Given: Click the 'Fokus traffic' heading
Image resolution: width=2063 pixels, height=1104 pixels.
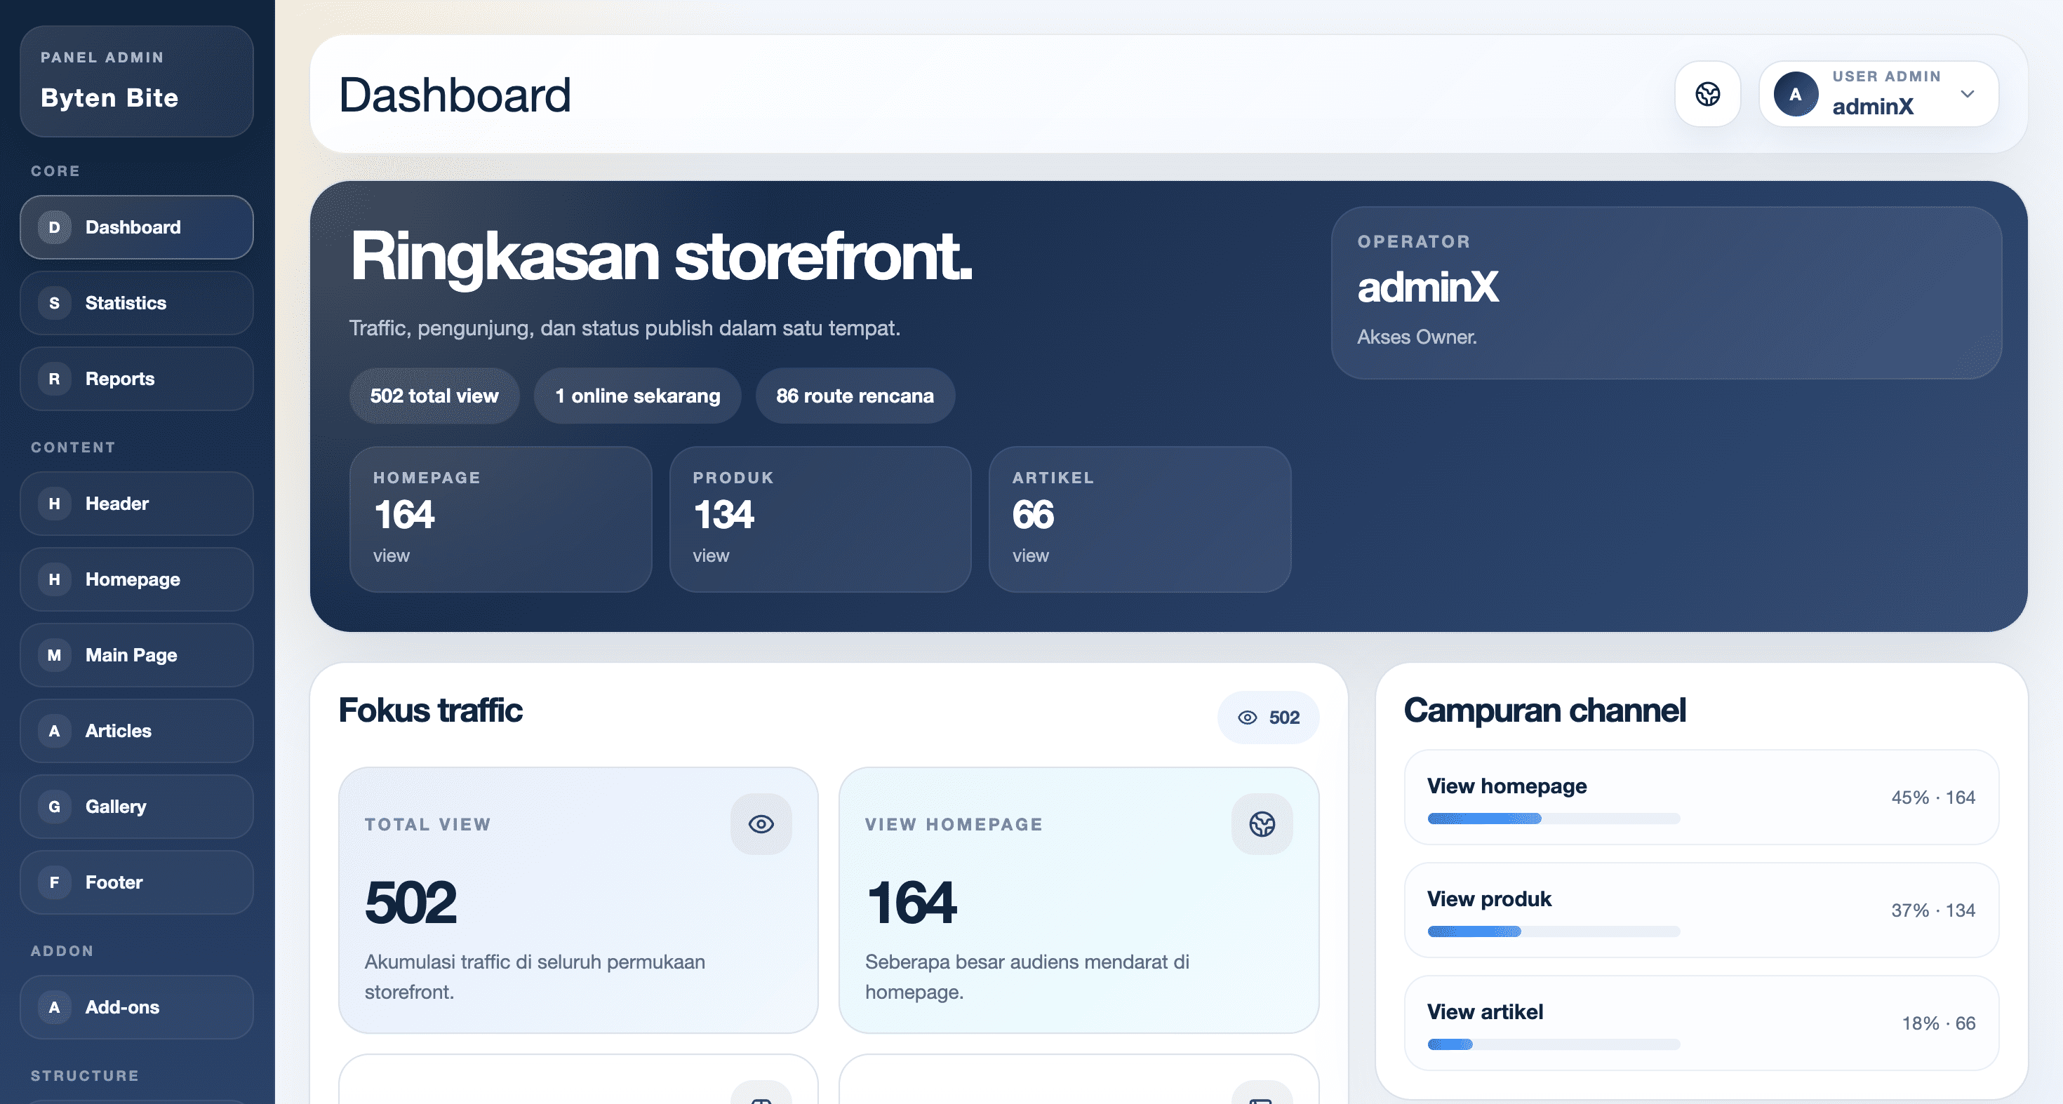Looking at the screenshot, I should (x=430, y=710).
